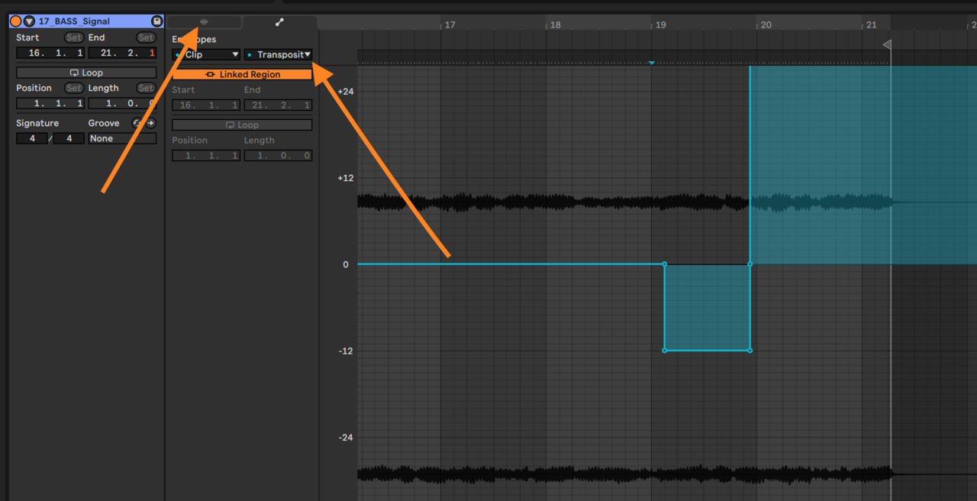Deactivate the clip with the orange activator circle
Viewport: 977px width, 501px height.
15,21
